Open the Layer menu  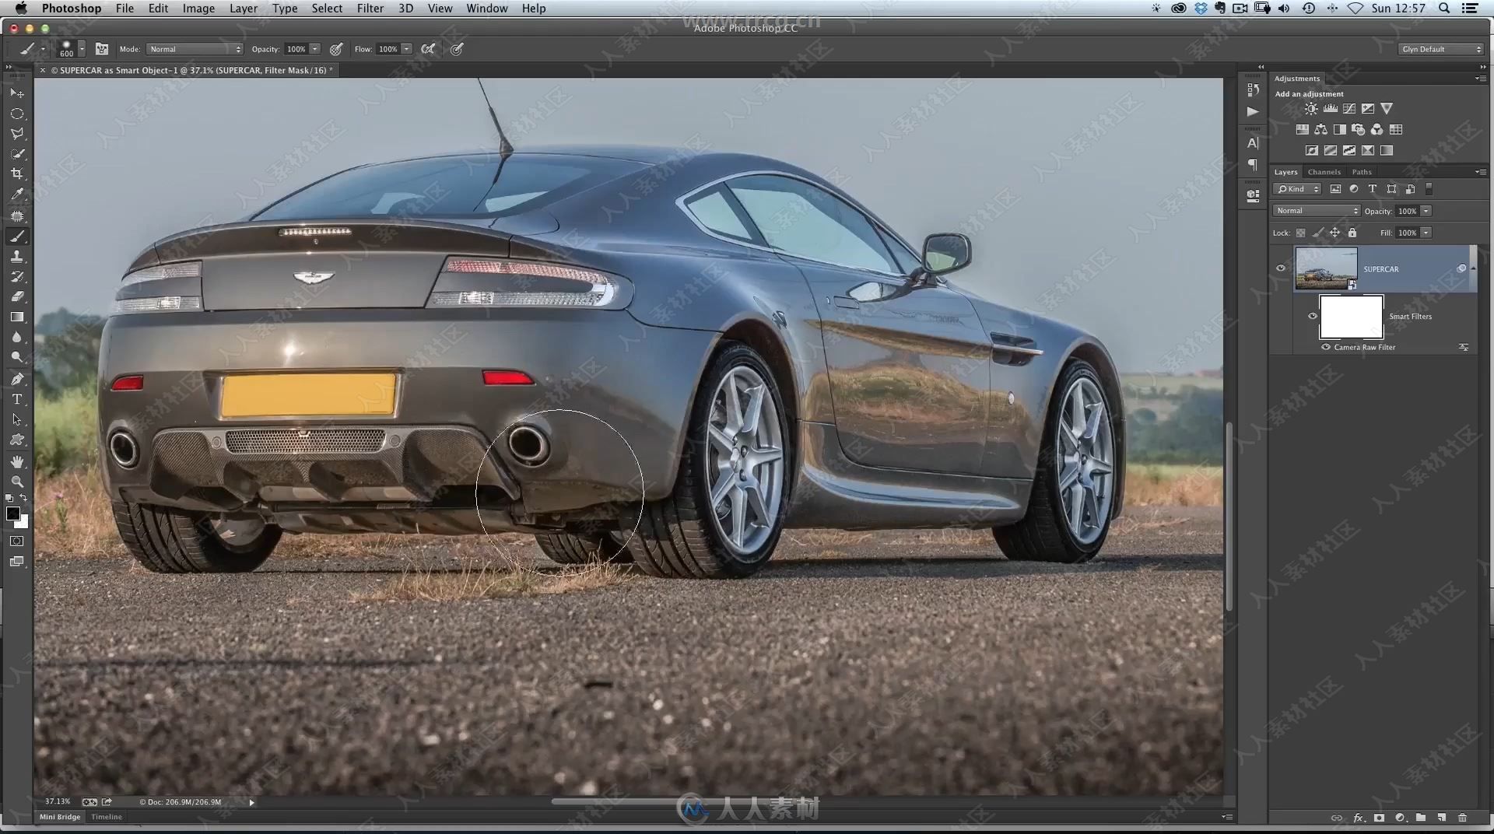(x=244, y=9)
